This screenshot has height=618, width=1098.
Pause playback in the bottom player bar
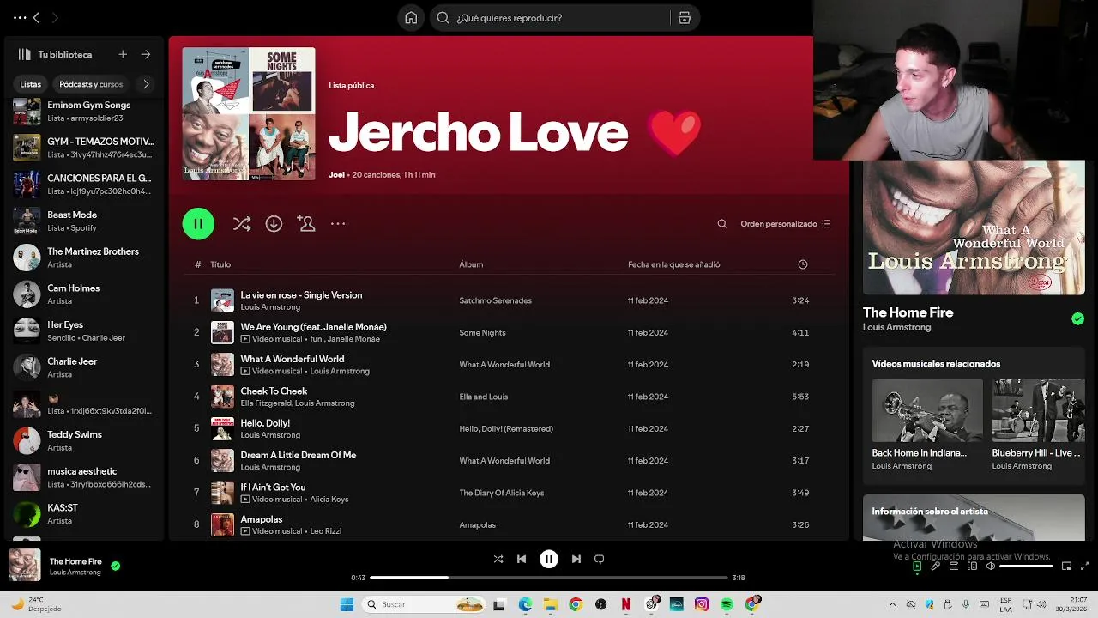click(x=549, y=559)
